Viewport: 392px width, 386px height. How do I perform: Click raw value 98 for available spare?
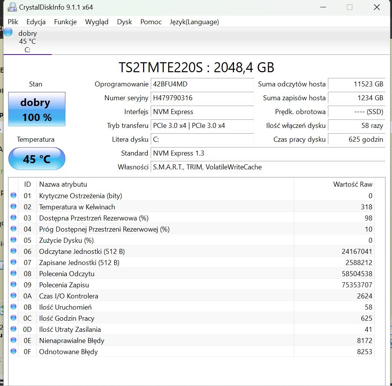368,218
